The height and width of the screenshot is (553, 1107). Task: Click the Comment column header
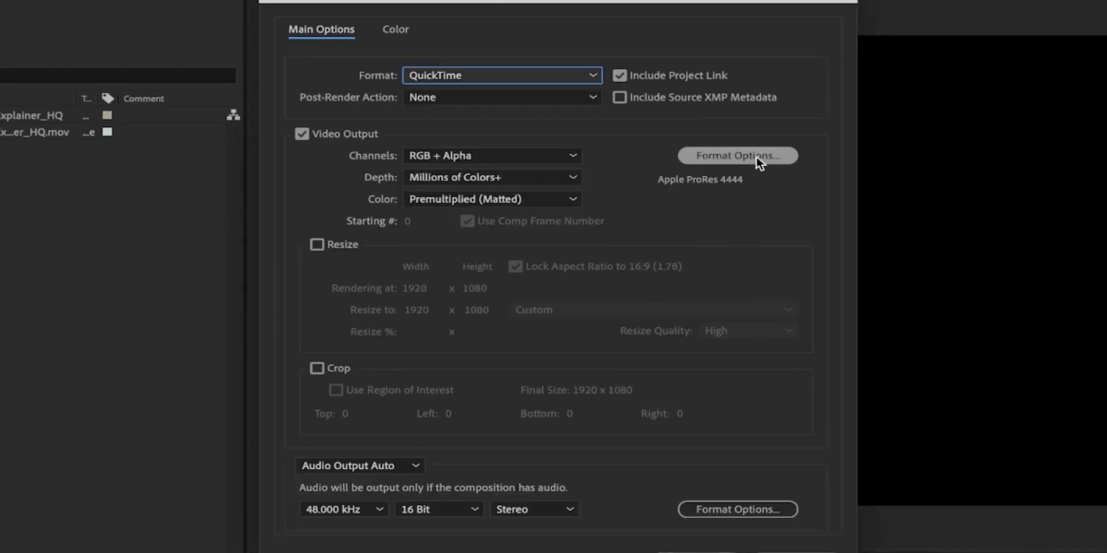pyautogui.click(x=144, y=99)
